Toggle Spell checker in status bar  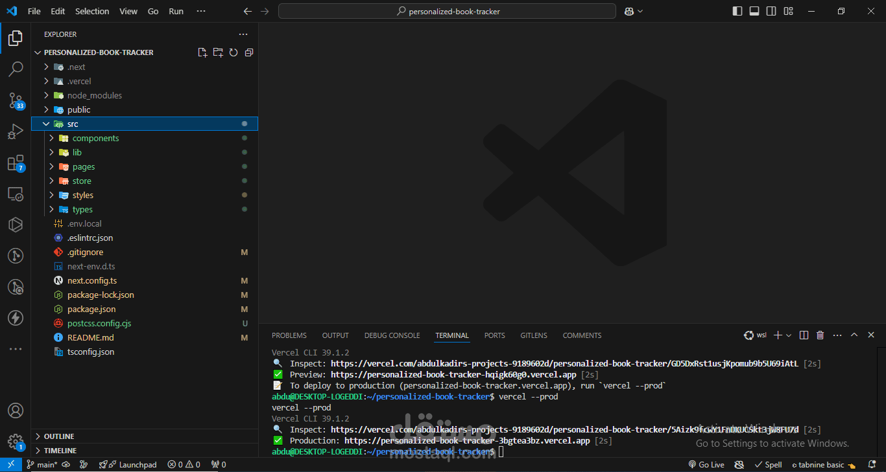(769, 465)
